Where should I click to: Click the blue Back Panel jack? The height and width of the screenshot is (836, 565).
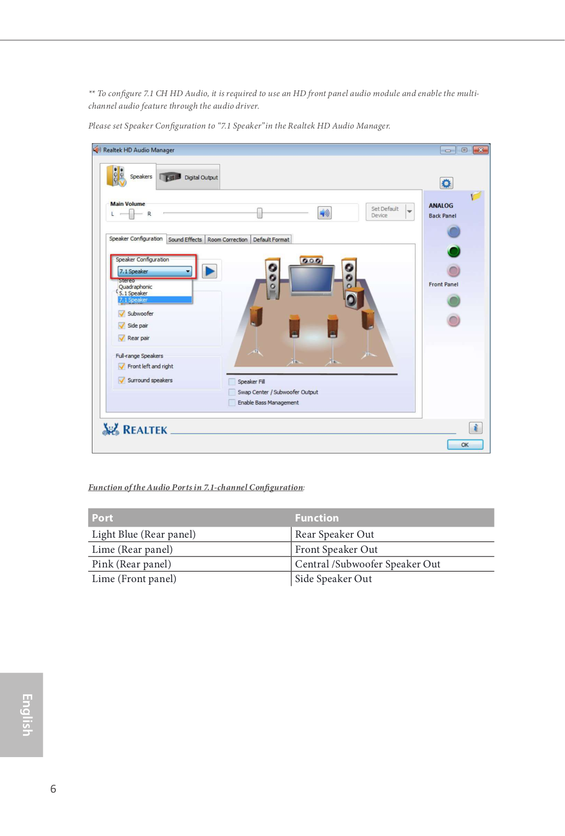pyautogui.click(x=454, y=231)
